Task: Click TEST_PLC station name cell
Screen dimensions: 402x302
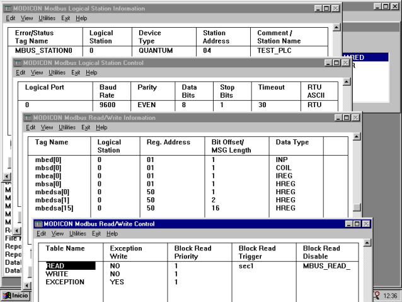Action: point(274,50)
